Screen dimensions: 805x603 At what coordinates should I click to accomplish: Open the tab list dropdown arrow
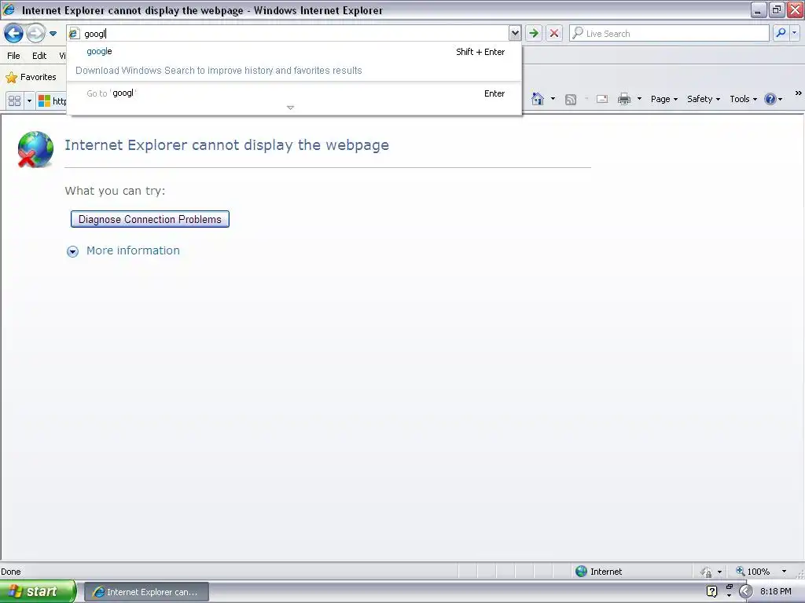(29, 100)
